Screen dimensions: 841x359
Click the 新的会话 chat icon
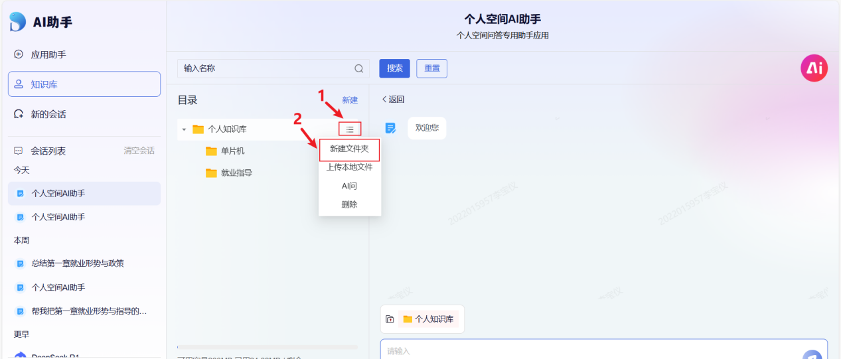point(19,114)
